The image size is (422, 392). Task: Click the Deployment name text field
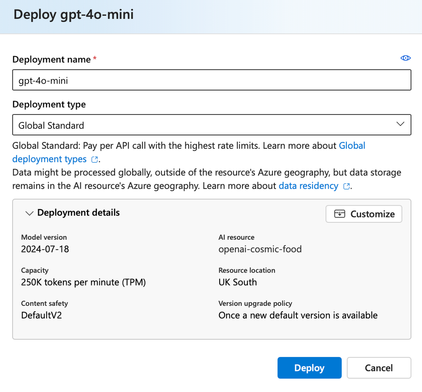click(211, 80)
